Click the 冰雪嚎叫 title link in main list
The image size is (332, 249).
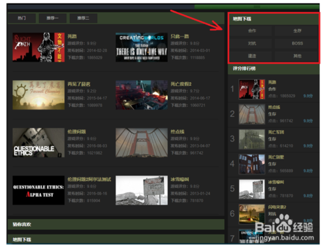point(179,179)
